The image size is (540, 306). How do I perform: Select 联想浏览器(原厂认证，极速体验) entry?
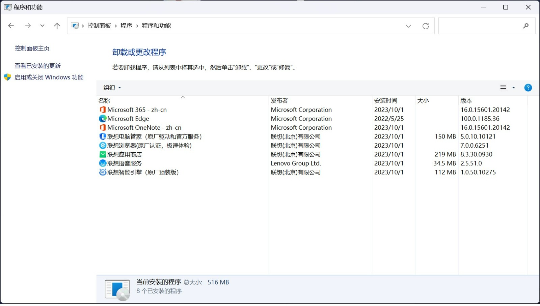point(150,146)
